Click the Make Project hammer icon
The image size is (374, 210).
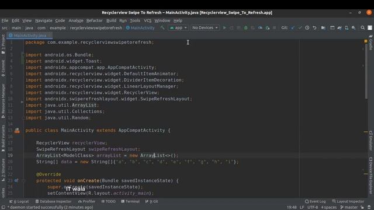pos(162,28)
